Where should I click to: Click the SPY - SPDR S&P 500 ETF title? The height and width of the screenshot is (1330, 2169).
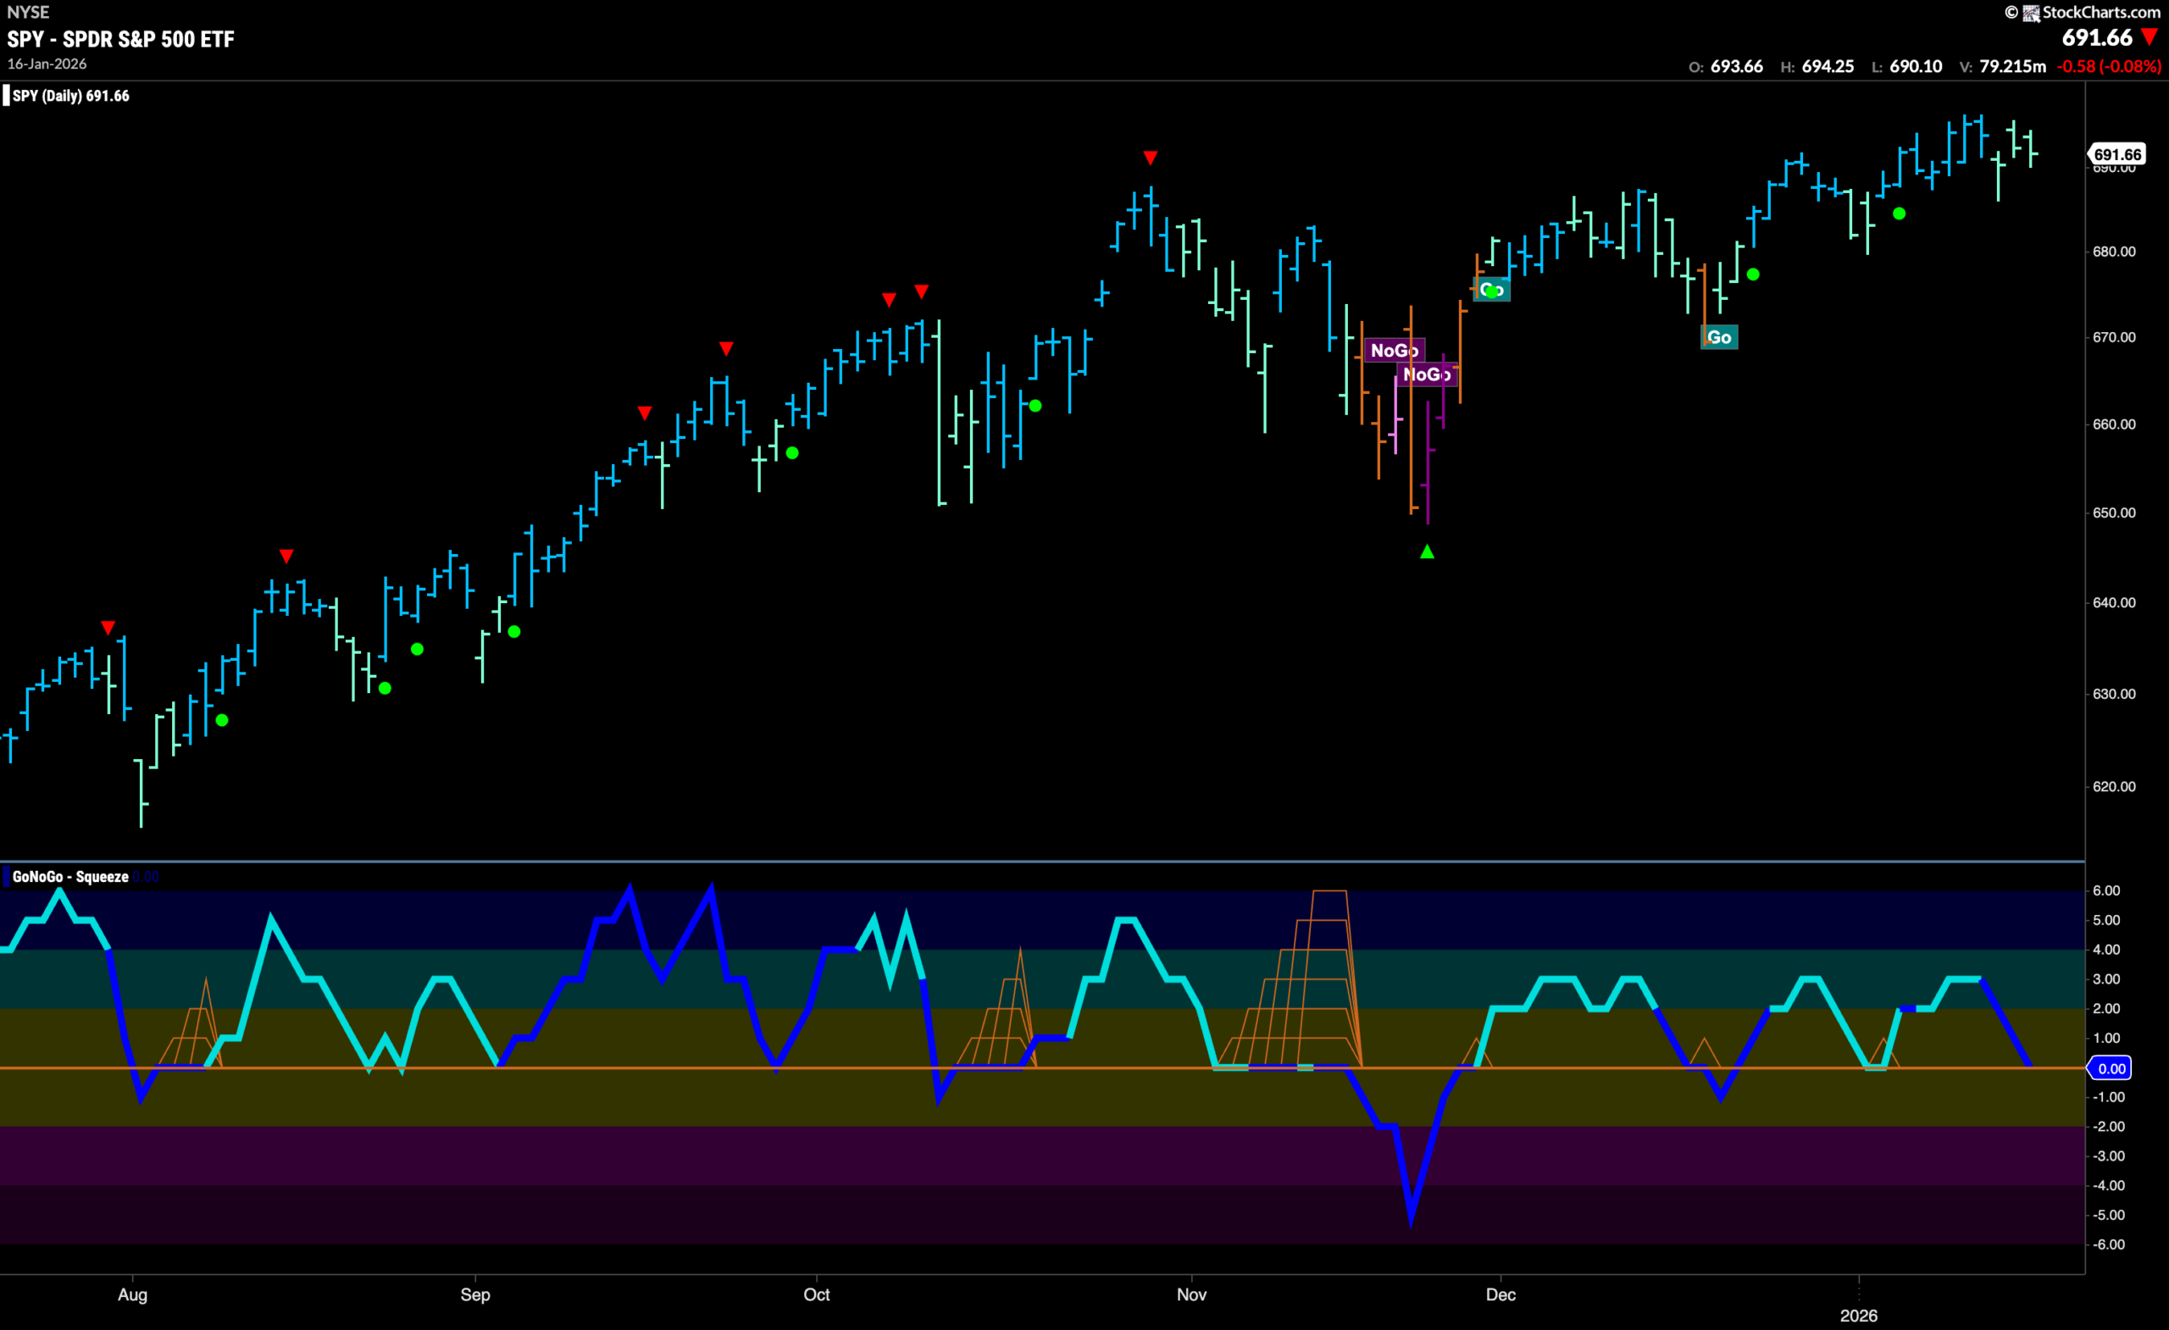pos(120,40)
